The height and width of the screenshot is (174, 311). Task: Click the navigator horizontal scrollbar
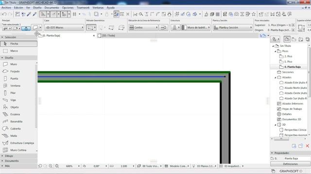click(281, 139)
